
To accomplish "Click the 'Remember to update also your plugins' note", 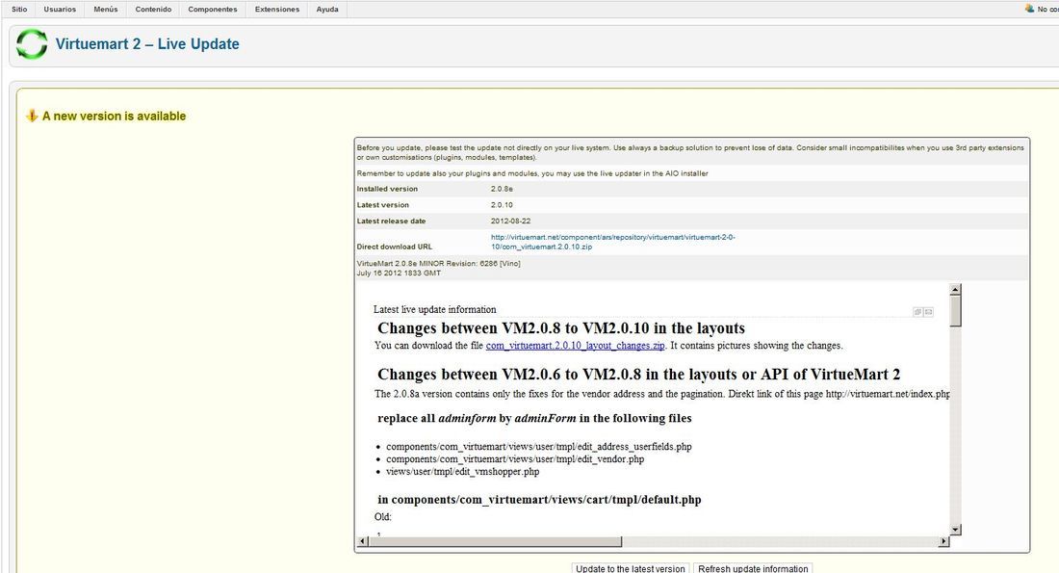I will tap(532, 173).
